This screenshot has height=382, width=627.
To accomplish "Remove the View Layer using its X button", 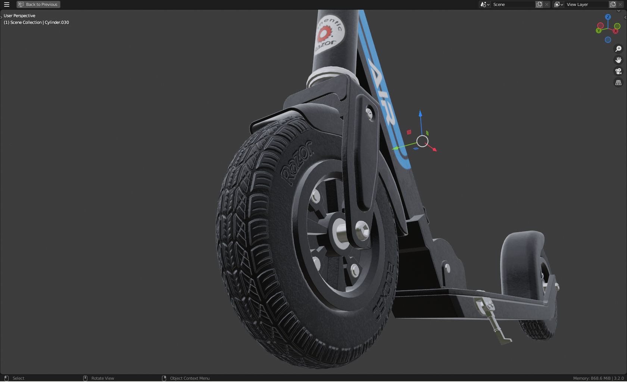I will [x=620, y=4].
